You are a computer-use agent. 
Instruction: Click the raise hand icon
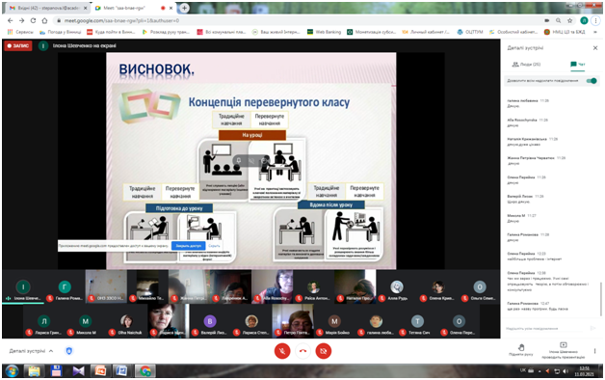pyautogui.click(x=521, y=347)
